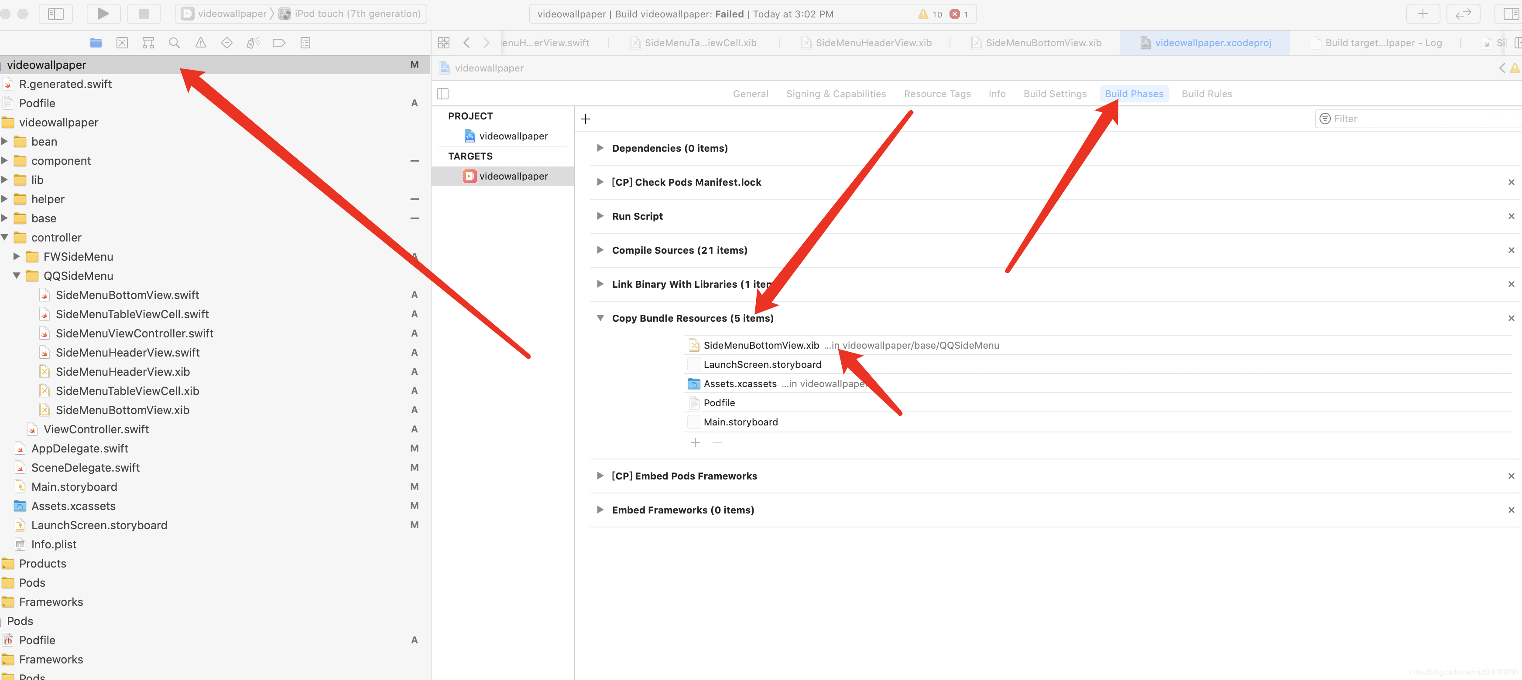Remove the Copy Bundle Resources phase
The height and width of the screenshot is (680, 1522).
pyautogui.click(x=1512, y=318)
